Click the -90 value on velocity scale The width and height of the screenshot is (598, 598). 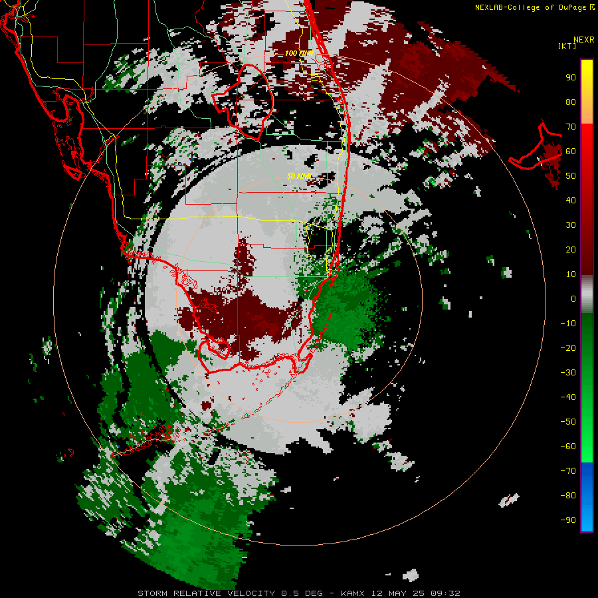tap(568, 520)
